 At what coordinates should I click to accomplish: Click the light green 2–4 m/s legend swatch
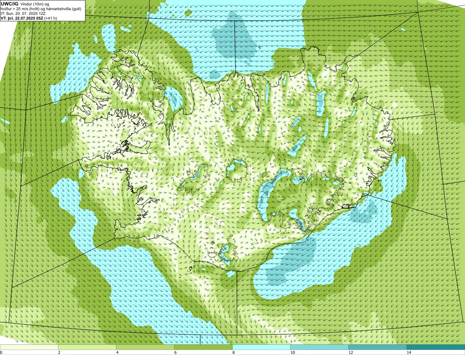(87, 347)
